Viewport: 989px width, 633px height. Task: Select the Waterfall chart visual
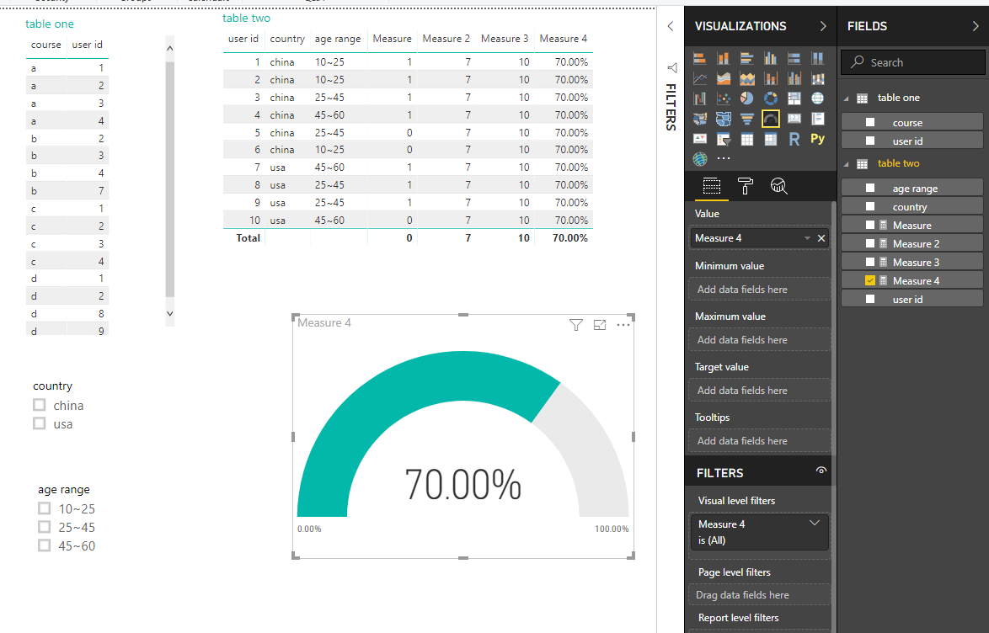pyautogui.click(x=699, y=98)
